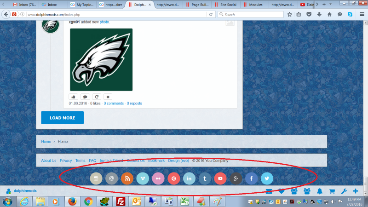This screenshot has width=368, height=207.
Task: Show bookmarks list icon in toolbar
Action: [299, 14]
